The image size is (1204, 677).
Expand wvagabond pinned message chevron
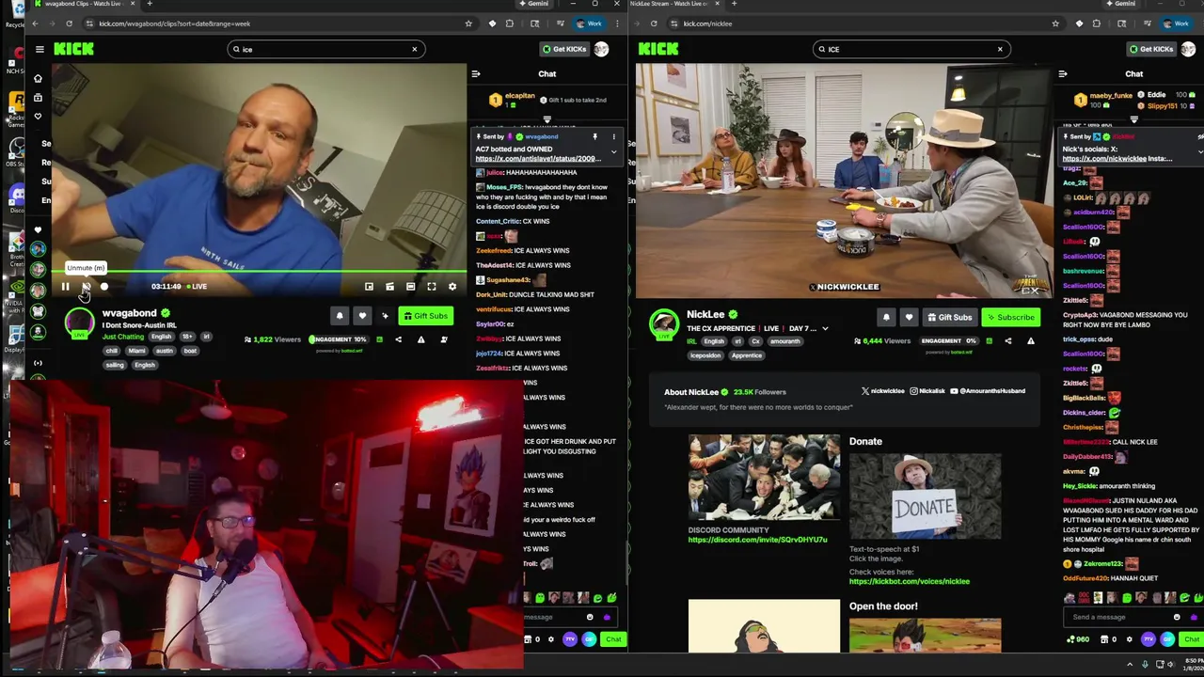(614, 151)
